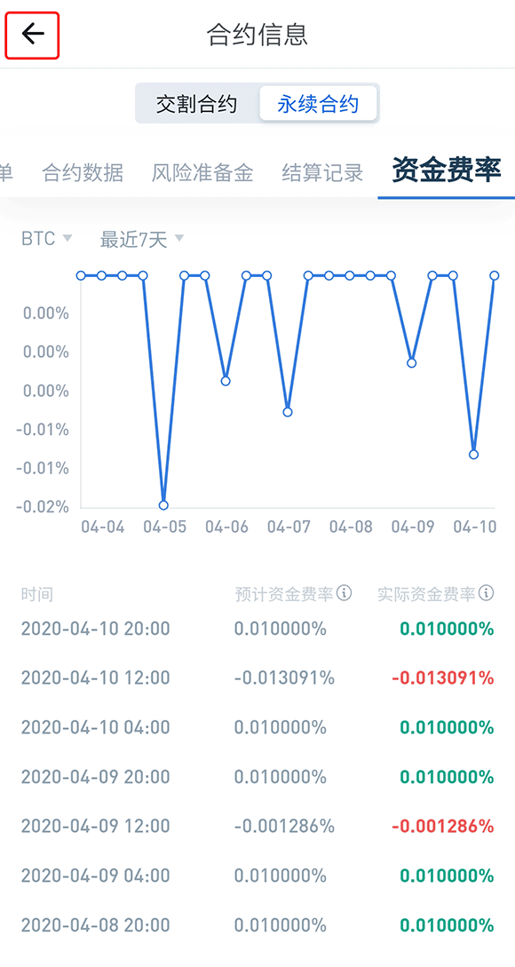Tap the 时间 column header
This screenshot has width=515, height=967.
(37, 595)
